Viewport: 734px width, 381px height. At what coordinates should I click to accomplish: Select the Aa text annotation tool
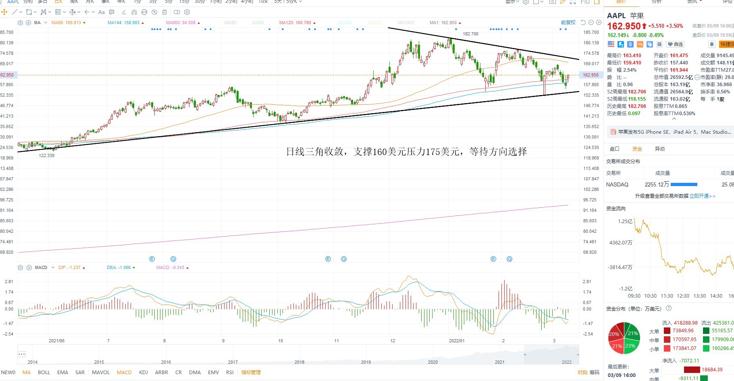[x=102, y=12]
